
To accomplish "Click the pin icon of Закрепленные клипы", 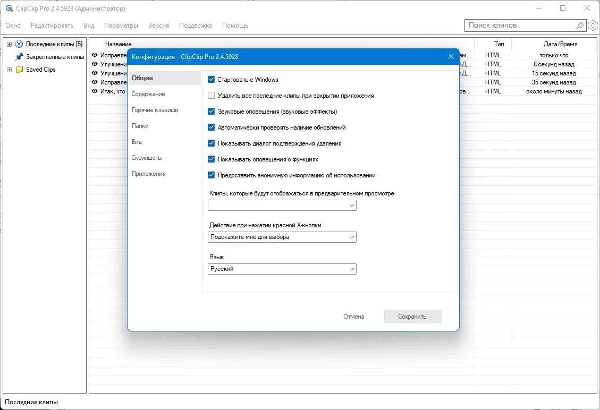I will coord(19,57).
